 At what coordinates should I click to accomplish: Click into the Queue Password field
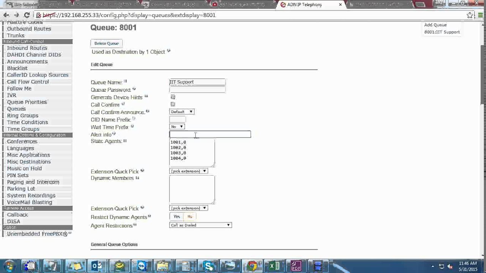pos(197,89)
